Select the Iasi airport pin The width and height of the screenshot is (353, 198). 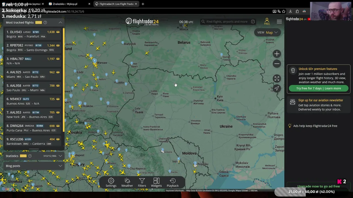pyautogui.click(x=179, y=159)
